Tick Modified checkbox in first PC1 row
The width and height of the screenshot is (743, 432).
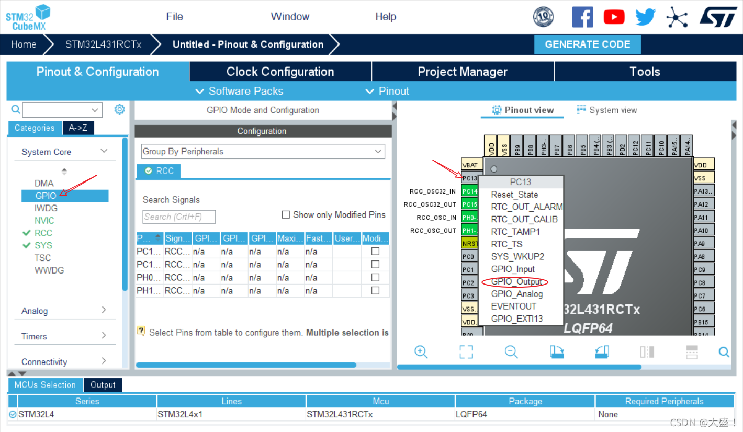(x=375, y=251)
